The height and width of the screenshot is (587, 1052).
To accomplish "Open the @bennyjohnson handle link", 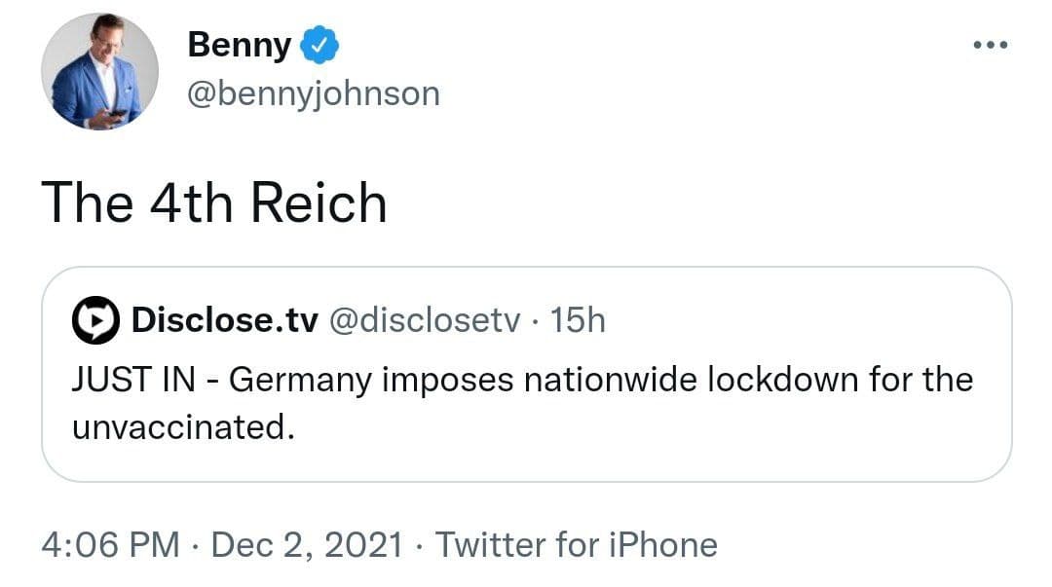I will pyautogui.click(x=313, y=94).
